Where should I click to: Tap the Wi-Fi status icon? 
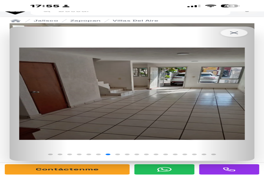[x=210, y=6]
